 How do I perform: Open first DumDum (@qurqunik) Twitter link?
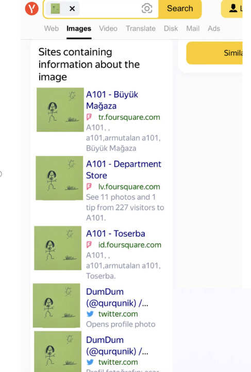tap(117, 297)
